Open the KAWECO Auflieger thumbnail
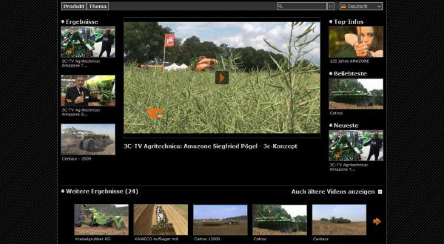This screenshot has height=244, width=444. [161, 219]
